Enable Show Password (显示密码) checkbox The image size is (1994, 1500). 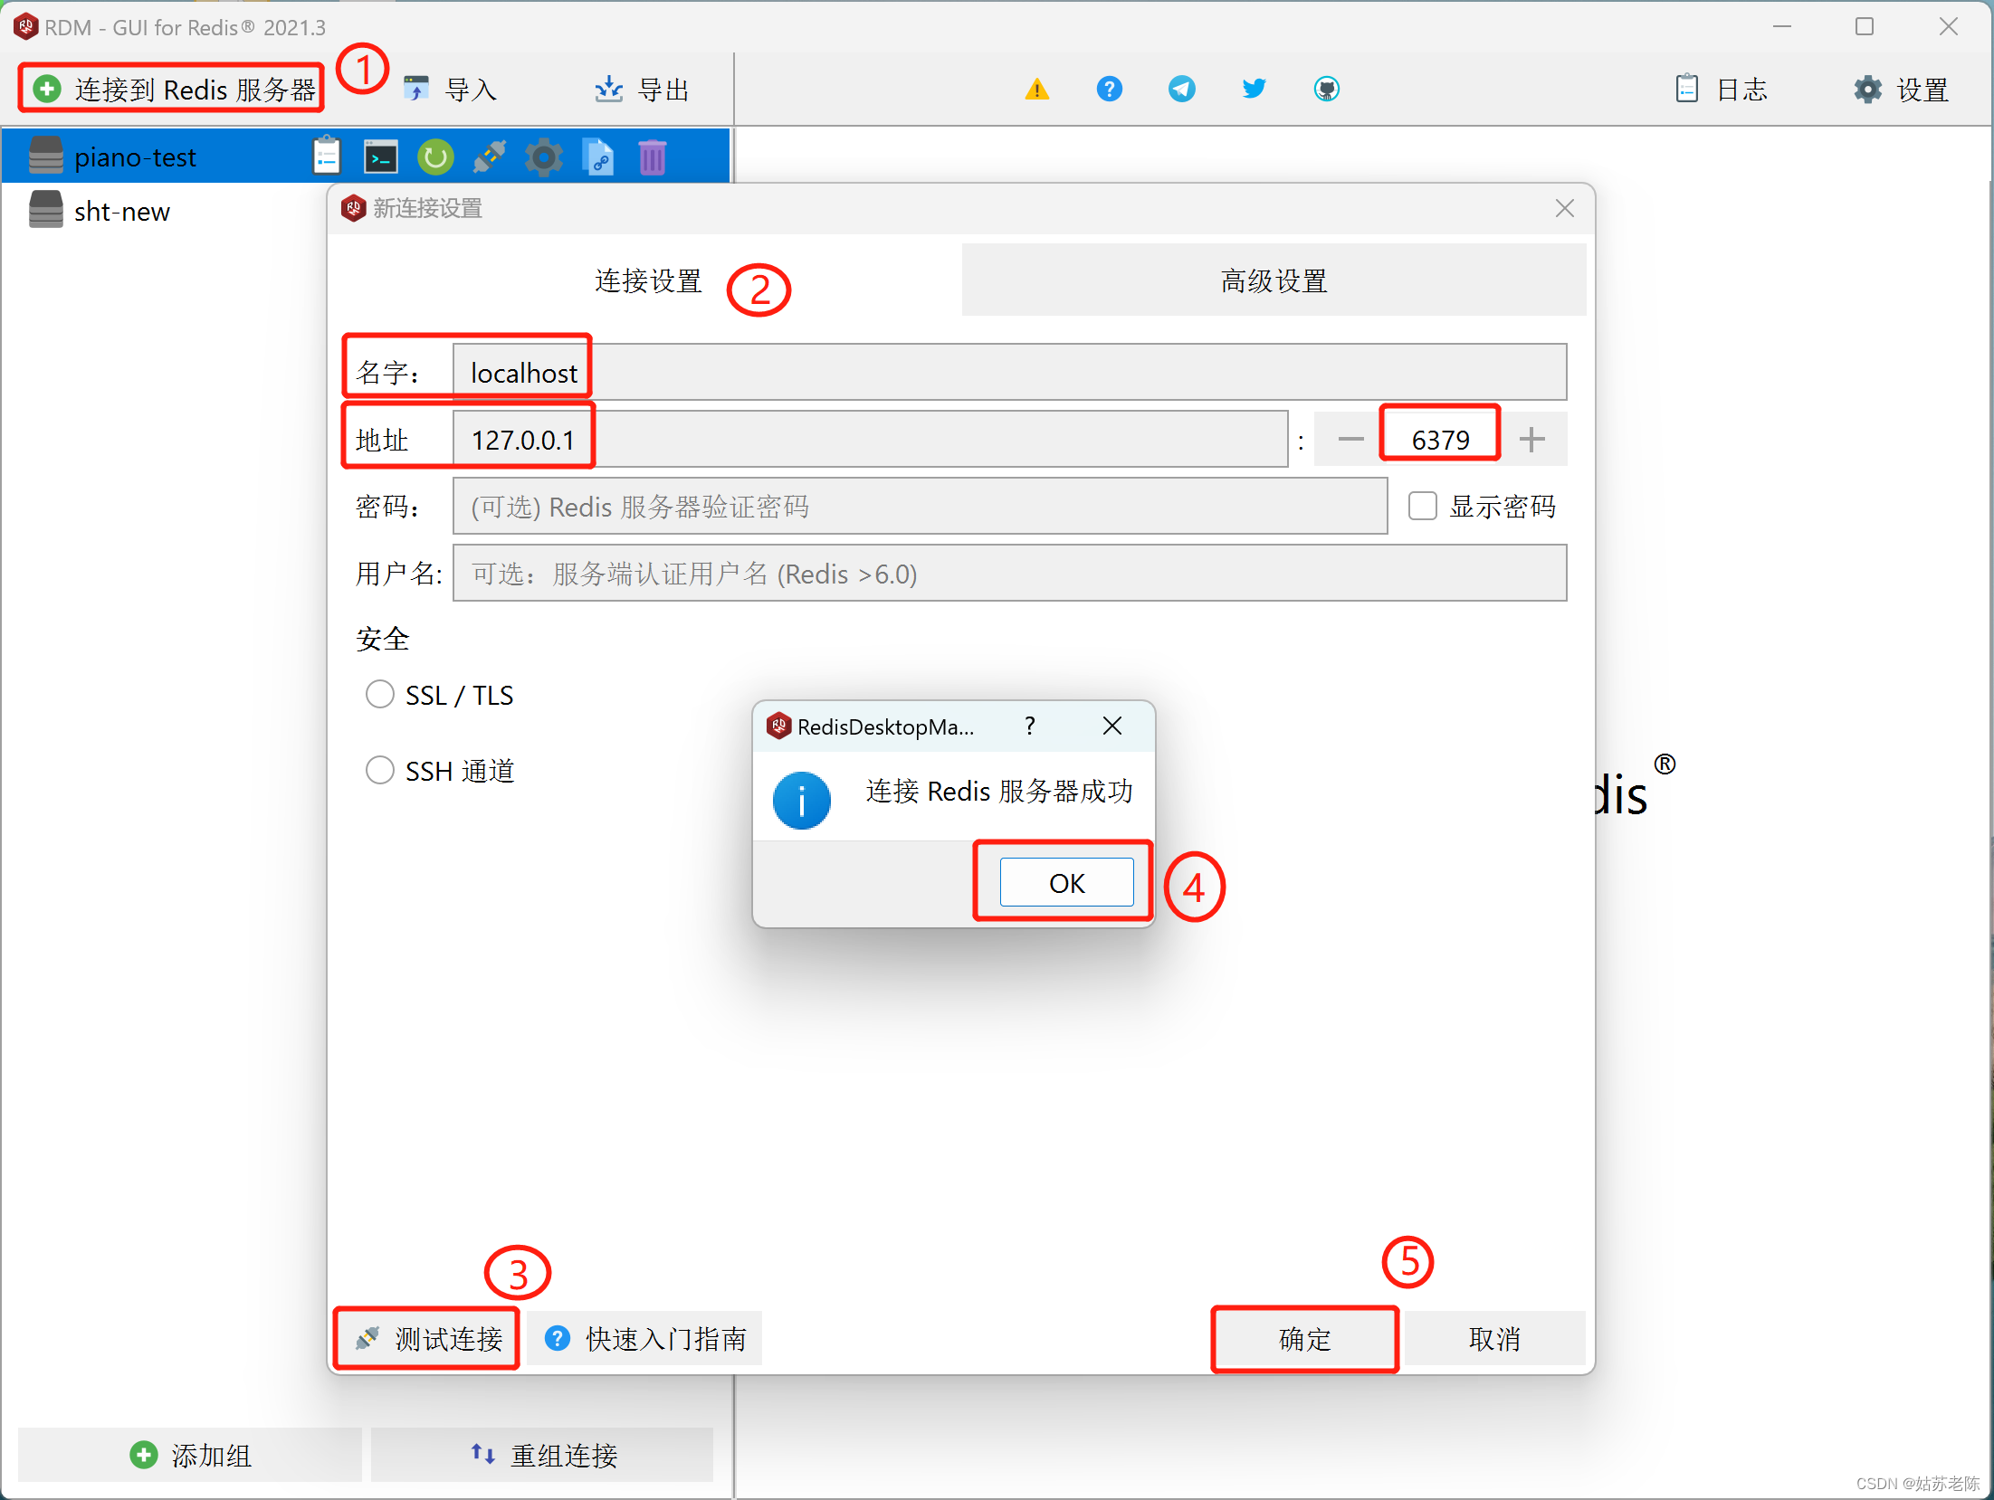[x=1423, y=506]
